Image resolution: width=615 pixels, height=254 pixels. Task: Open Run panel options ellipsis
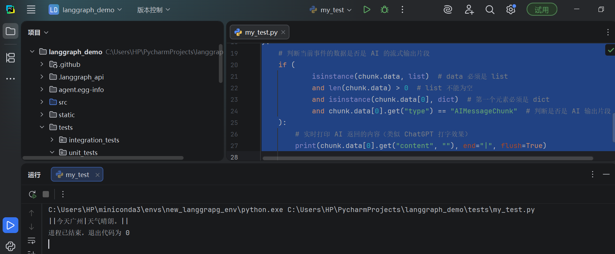(593, 174)
